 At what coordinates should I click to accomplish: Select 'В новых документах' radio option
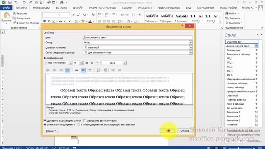[78, 125]
